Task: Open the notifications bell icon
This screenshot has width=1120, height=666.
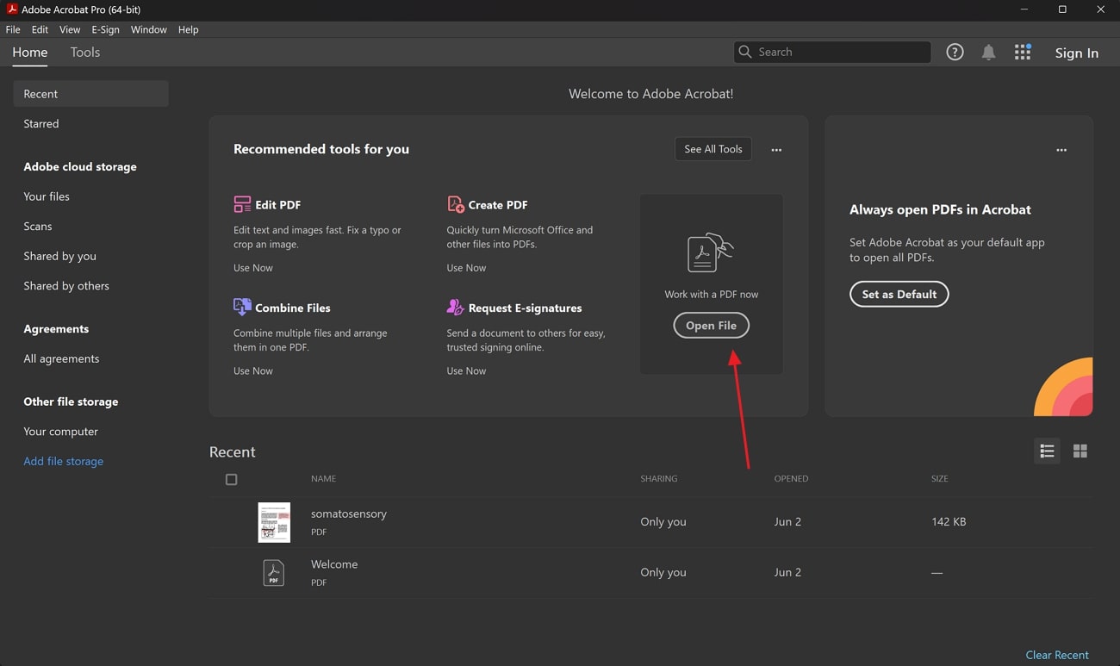Action: point(988,53)
